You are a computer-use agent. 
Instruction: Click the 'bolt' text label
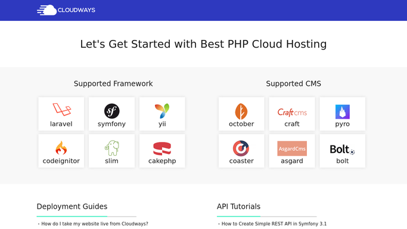tap(343, 161)
